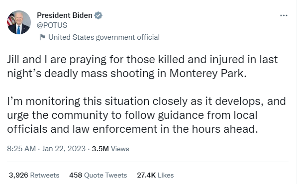Screen dimensions: 297x184
Task: Open the President Biden display name link
Action: pos(65,15)
